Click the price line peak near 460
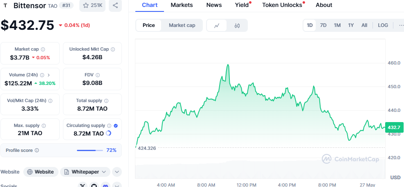This screenshot has height=187, width=404. pos(228,65)
